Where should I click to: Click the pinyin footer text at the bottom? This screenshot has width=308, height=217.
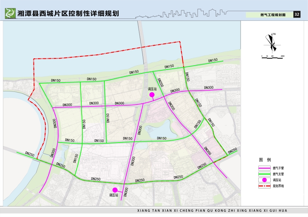(x=212, y=211)
